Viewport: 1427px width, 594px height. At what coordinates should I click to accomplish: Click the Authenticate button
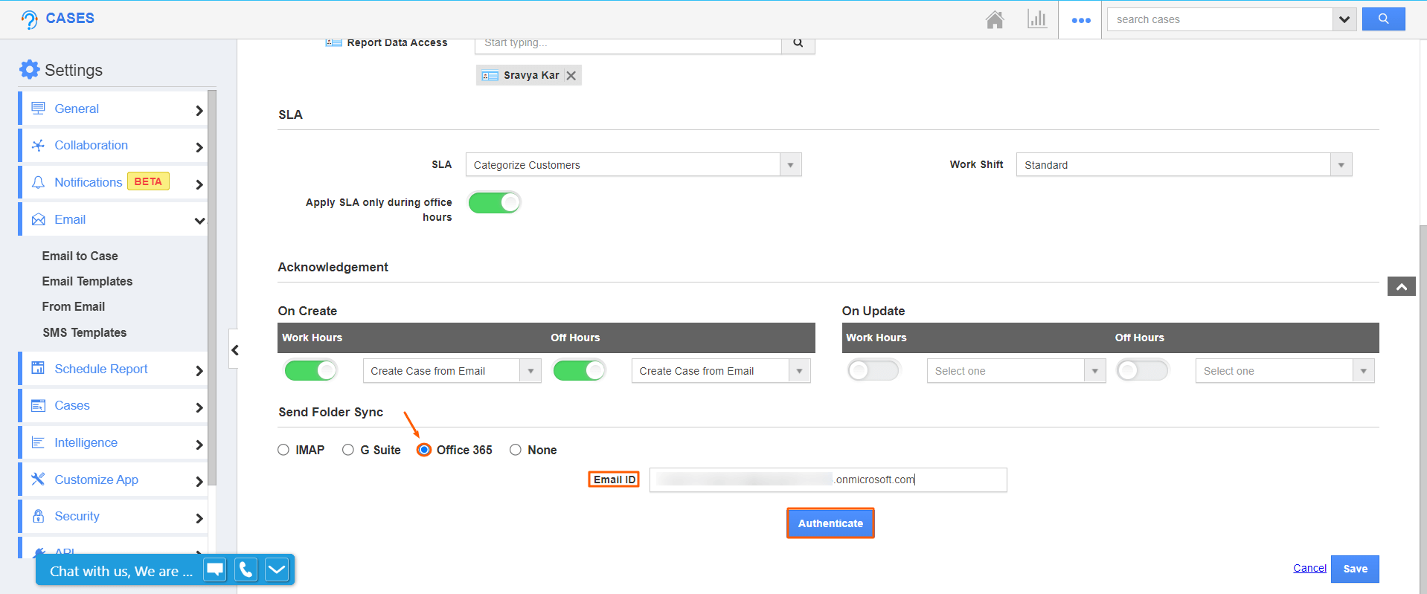(x=830, y=523)
